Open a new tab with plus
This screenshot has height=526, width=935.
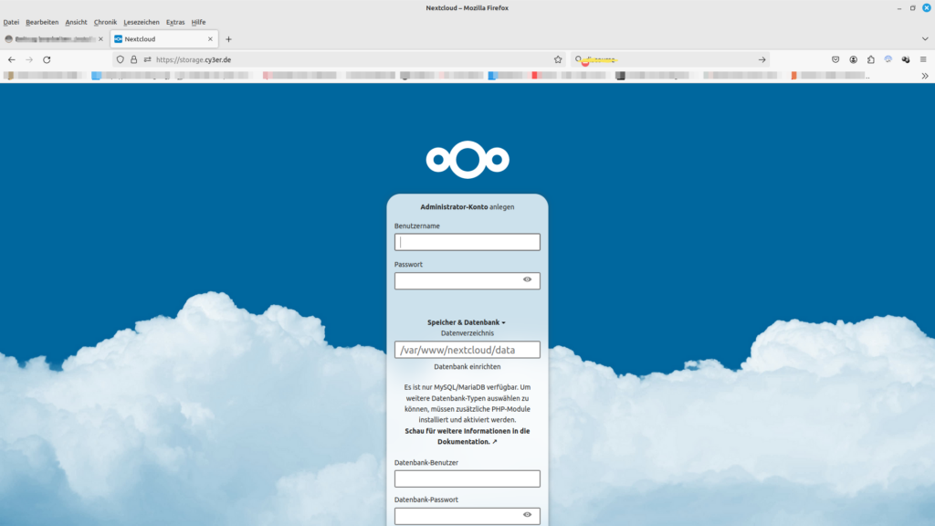(228, 39)
